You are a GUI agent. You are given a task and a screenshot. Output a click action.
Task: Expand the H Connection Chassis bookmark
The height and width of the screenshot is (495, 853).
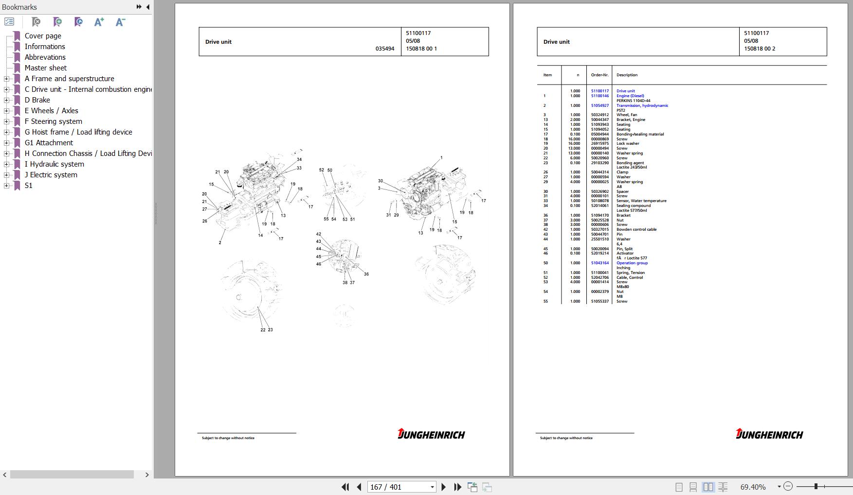click(x=6, y=154)
